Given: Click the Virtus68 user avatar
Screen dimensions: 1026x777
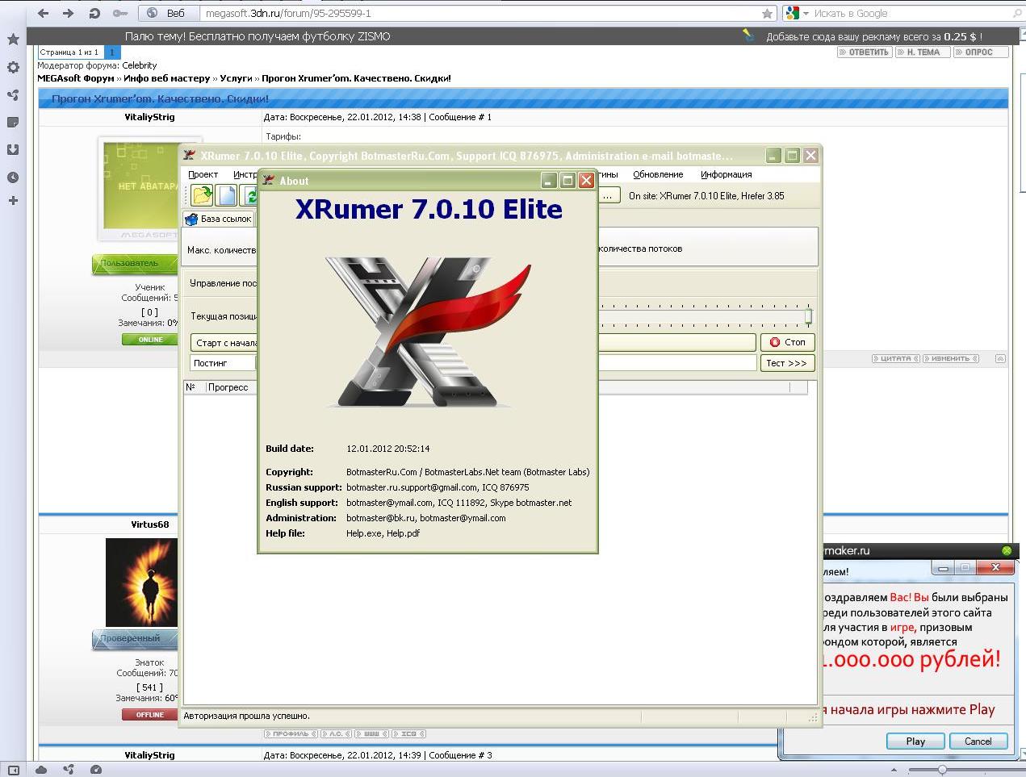Looking at the screenshot, I should click(141, 583).
